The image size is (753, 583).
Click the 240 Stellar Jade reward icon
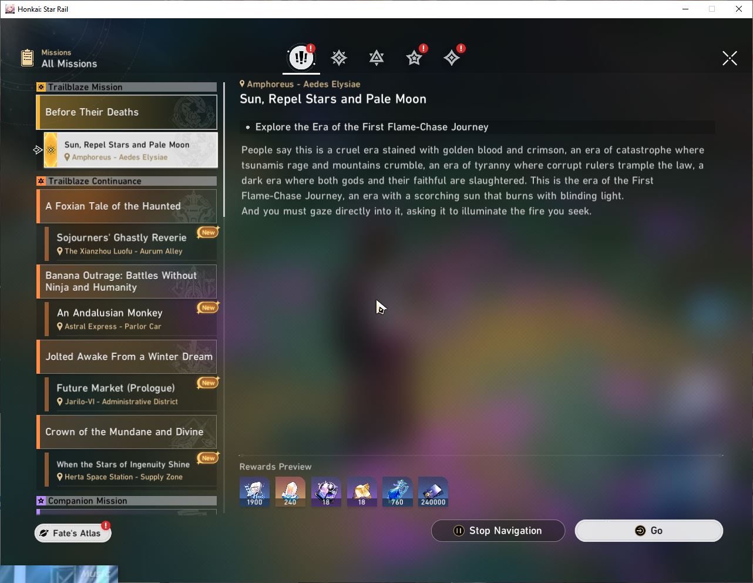click(290, 491)
